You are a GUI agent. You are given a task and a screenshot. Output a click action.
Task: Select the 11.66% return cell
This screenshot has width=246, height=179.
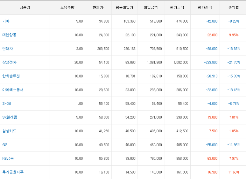pos(234,172)
